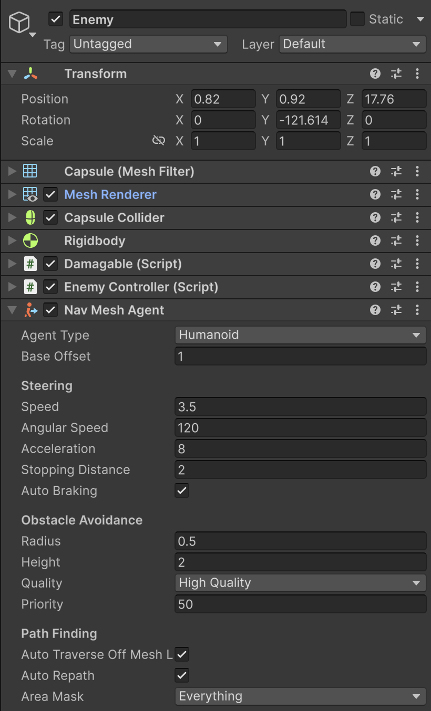Click the Speed value field
Viewport: 431px width, 711px height.
(300, 407)
